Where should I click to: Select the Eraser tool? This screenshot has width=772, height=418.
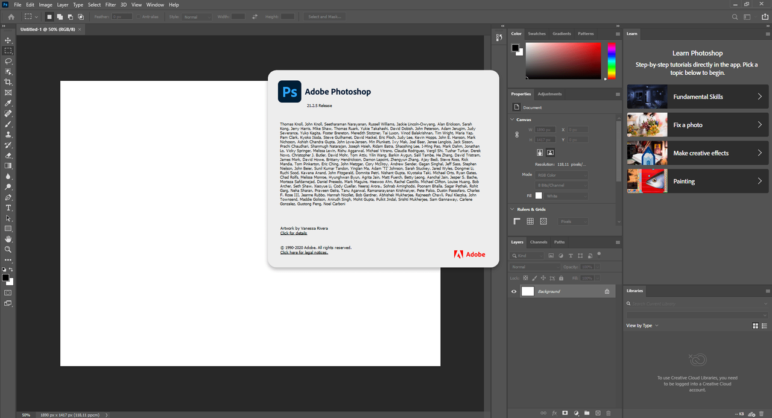pos(8,155)
